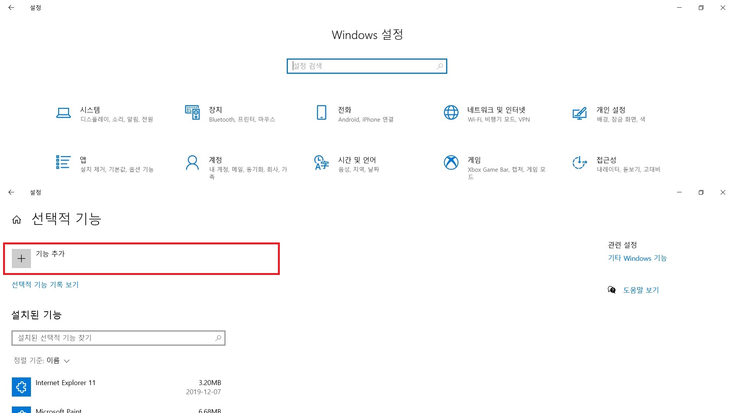The width and height of the screenshot is (734, 413).
Task: Open the Devices (장치) settings icon
Action: tap(192, 113)
